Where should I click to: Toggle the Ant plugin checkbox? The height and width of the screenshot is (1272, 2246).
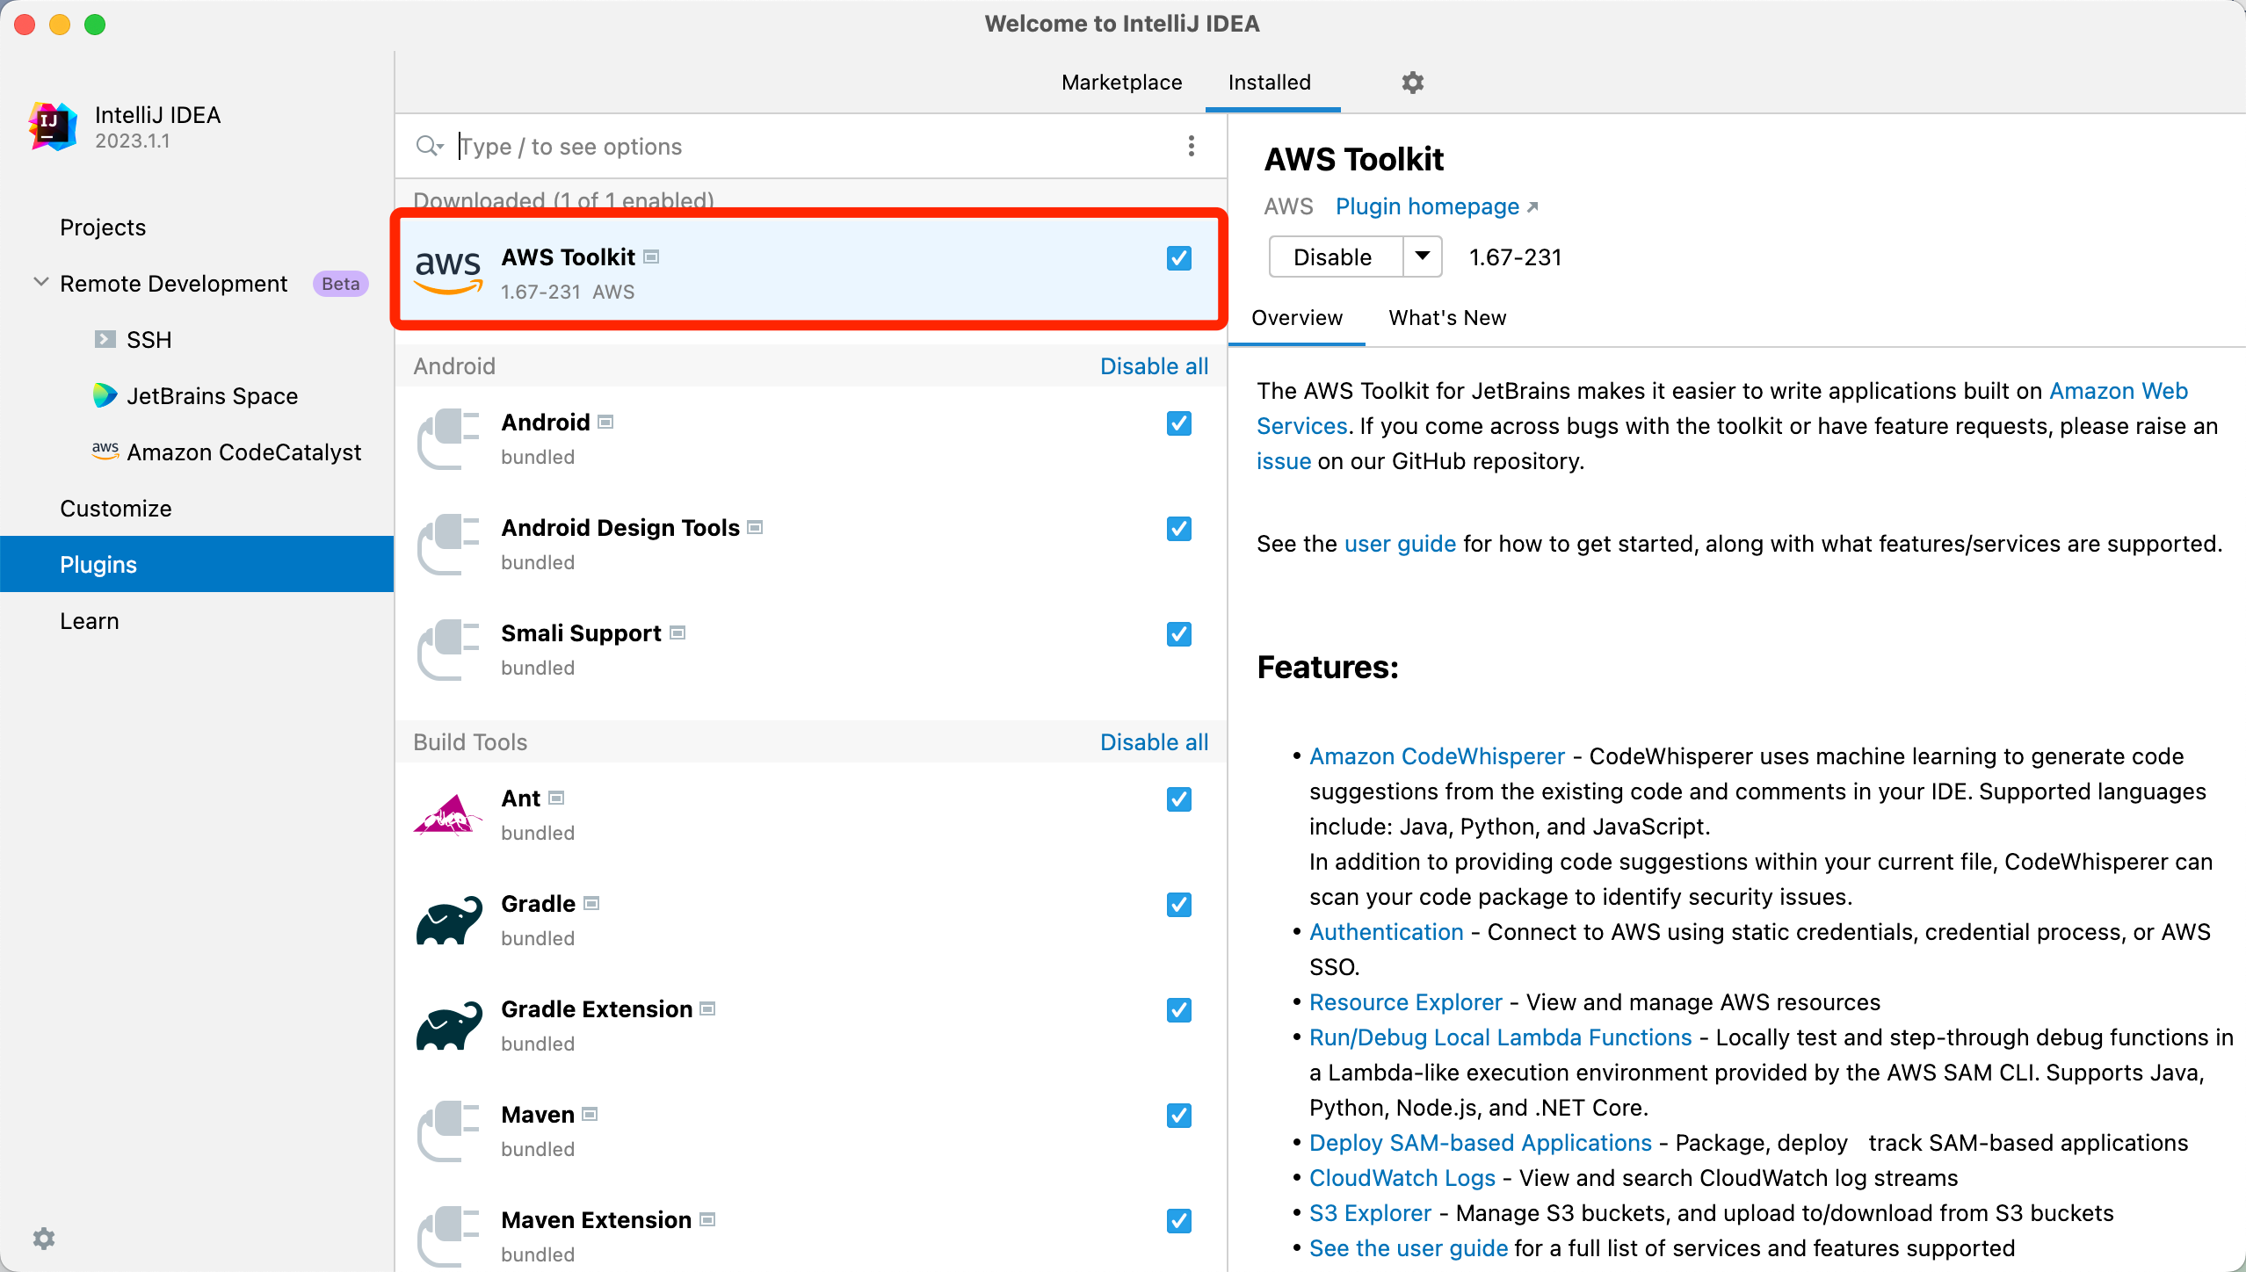tap(1179, 799)
